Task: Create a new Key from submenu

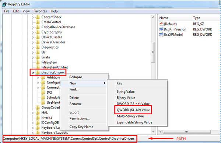Action: pos(137,83)
